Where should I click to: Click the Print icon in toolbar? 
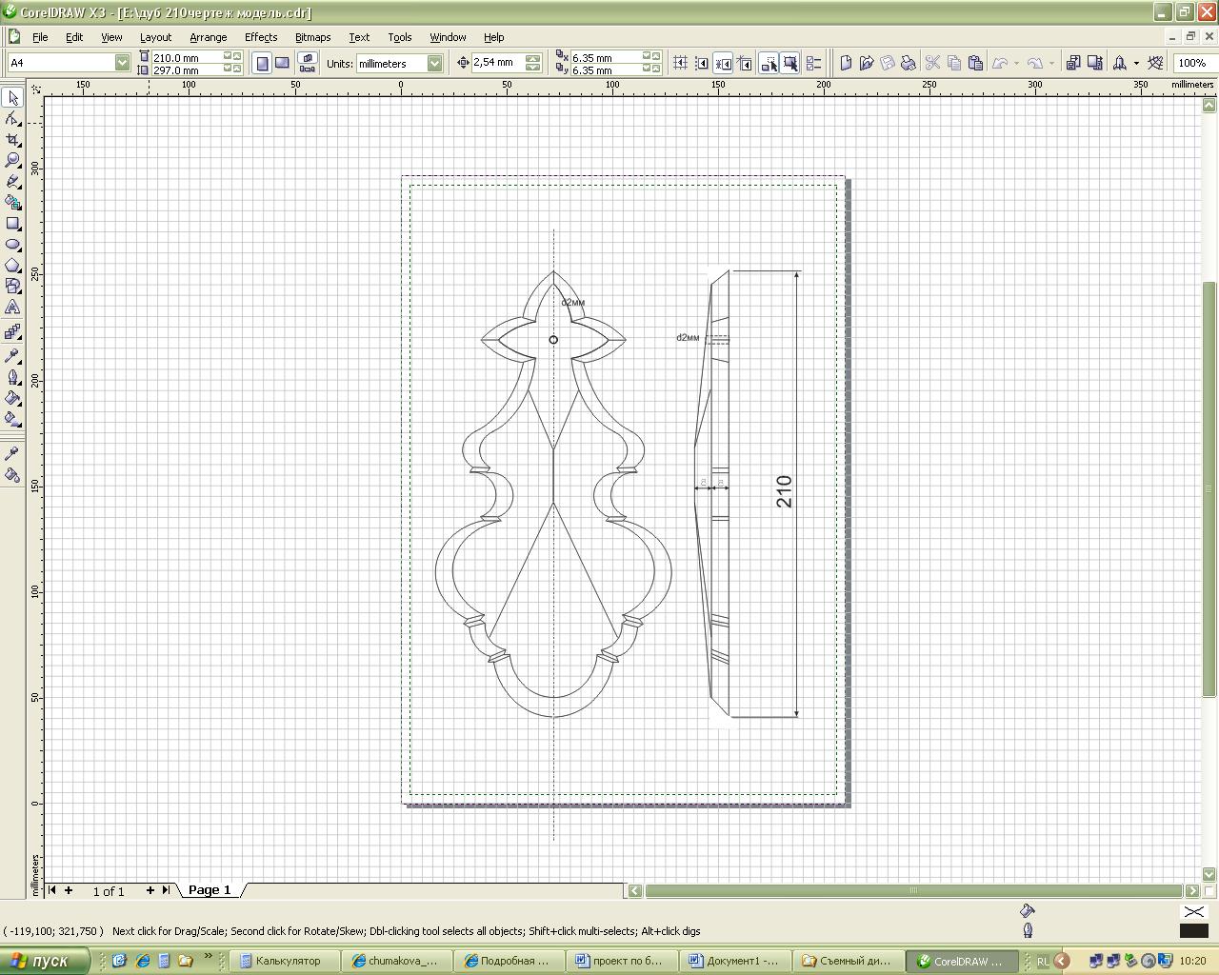click(909, 63)
